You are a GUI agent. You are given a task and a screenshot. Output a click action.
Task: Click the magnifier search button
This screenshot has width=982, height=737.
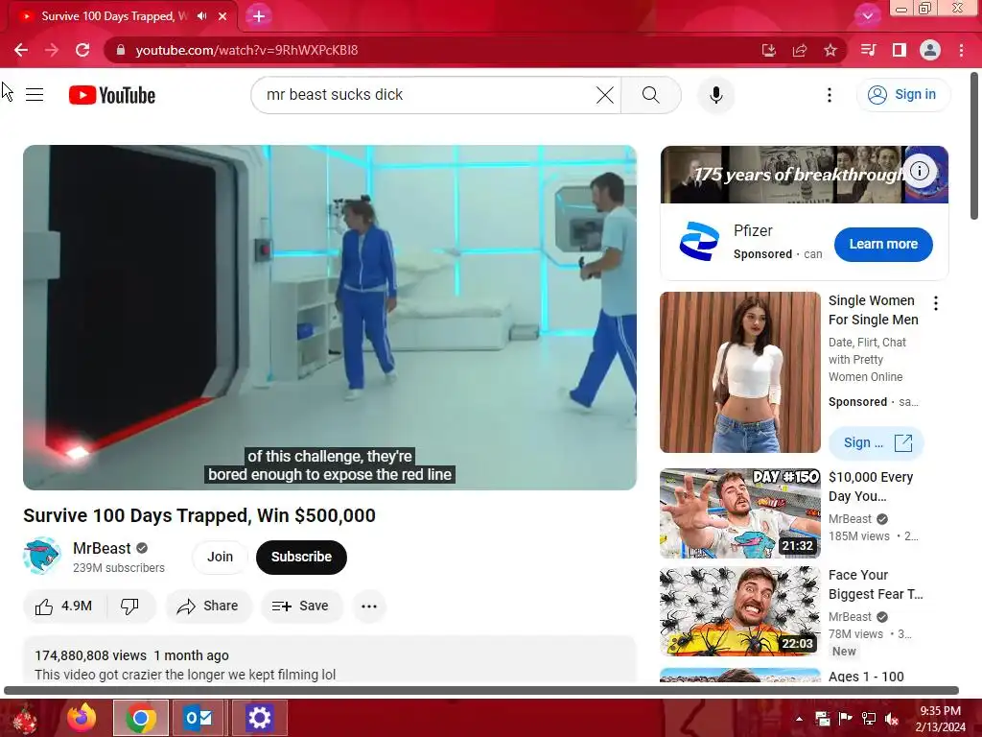[651, 95]
